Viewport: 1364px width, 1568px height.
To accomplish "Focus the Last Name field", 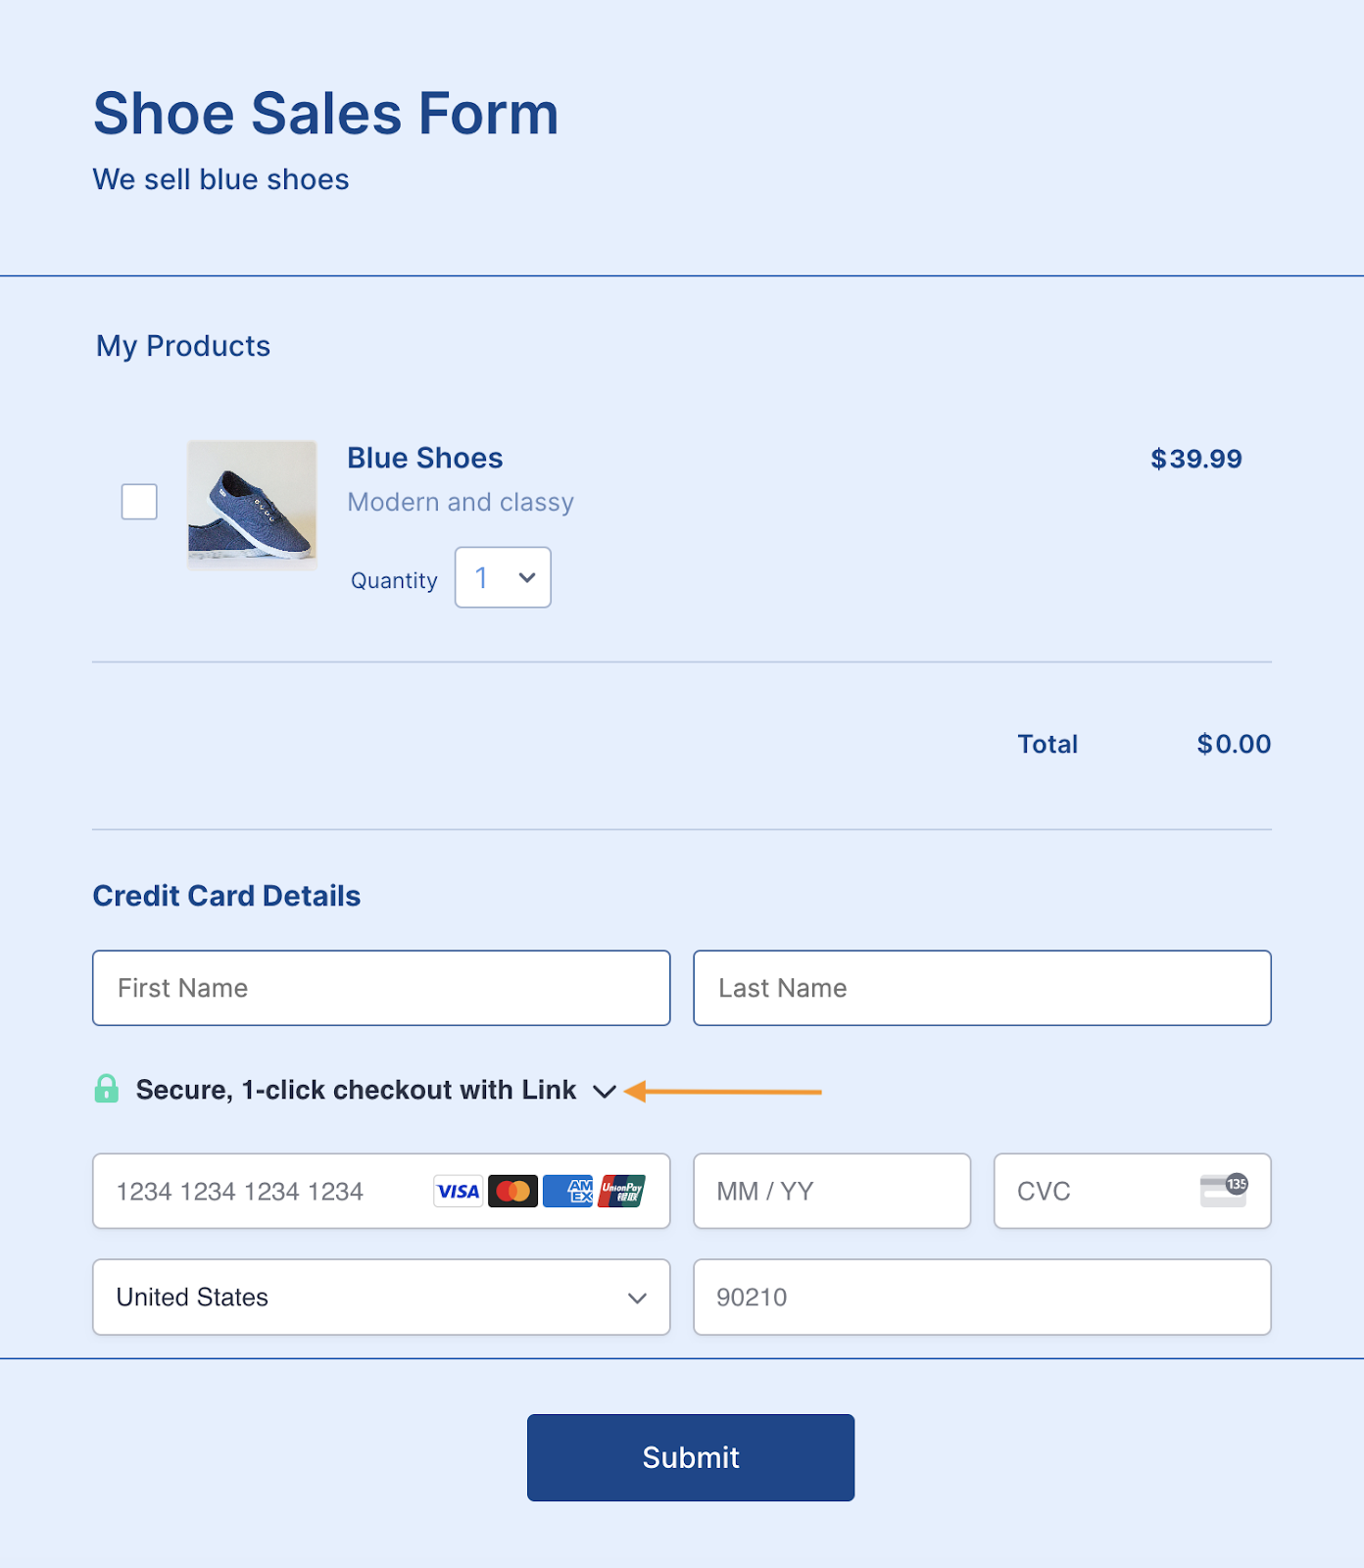I will tap(982, 988).
